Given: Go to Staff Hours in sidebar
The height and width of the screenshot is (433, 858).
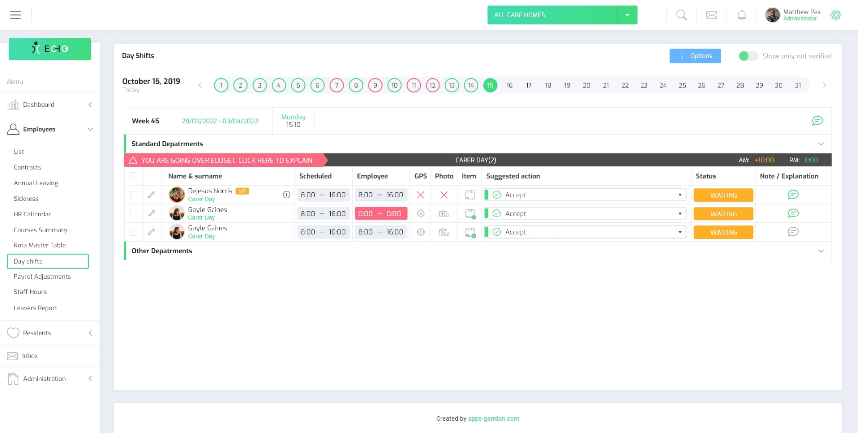Looking at the screenshot, I should (30, 292).
